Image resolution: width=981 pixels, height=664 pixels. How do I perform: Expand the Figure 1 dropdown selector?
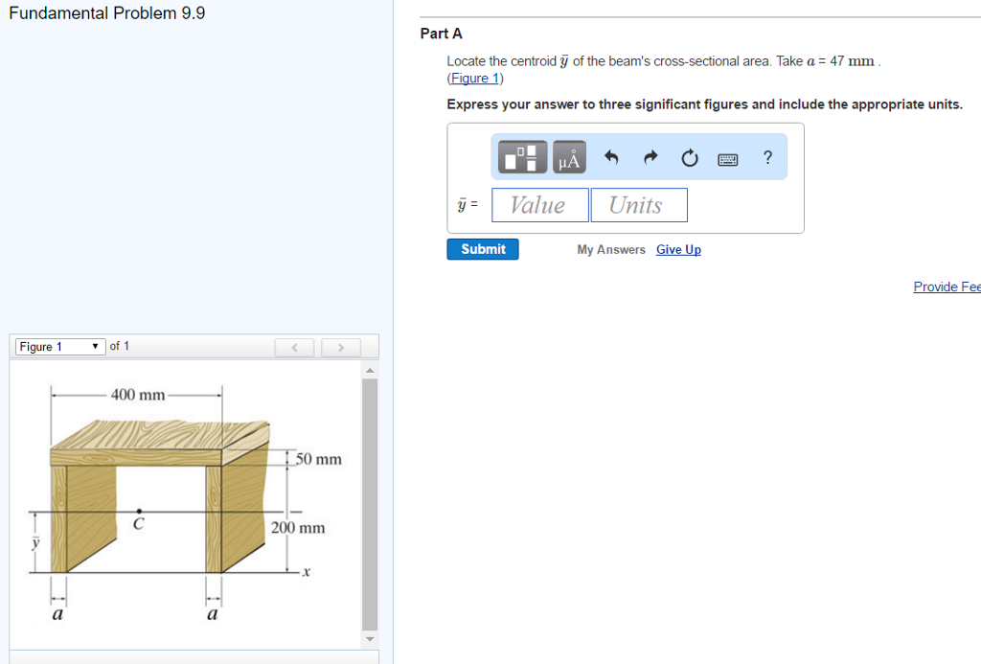60,346
